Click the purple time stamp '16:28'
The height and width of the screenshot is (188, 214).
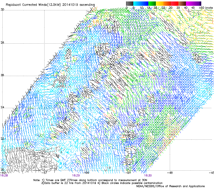(4, 176)
